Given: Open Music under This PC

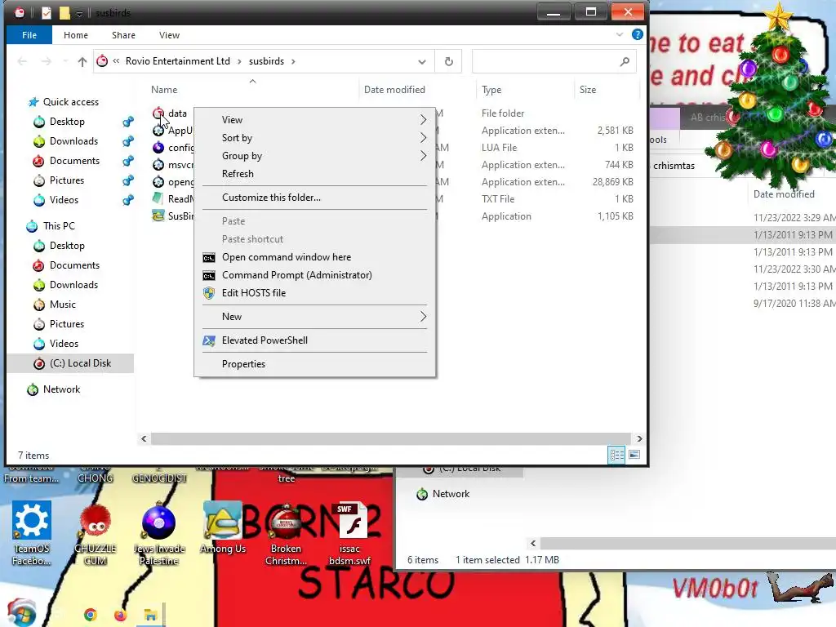Looking at the screenshot, I should (62, 305).
